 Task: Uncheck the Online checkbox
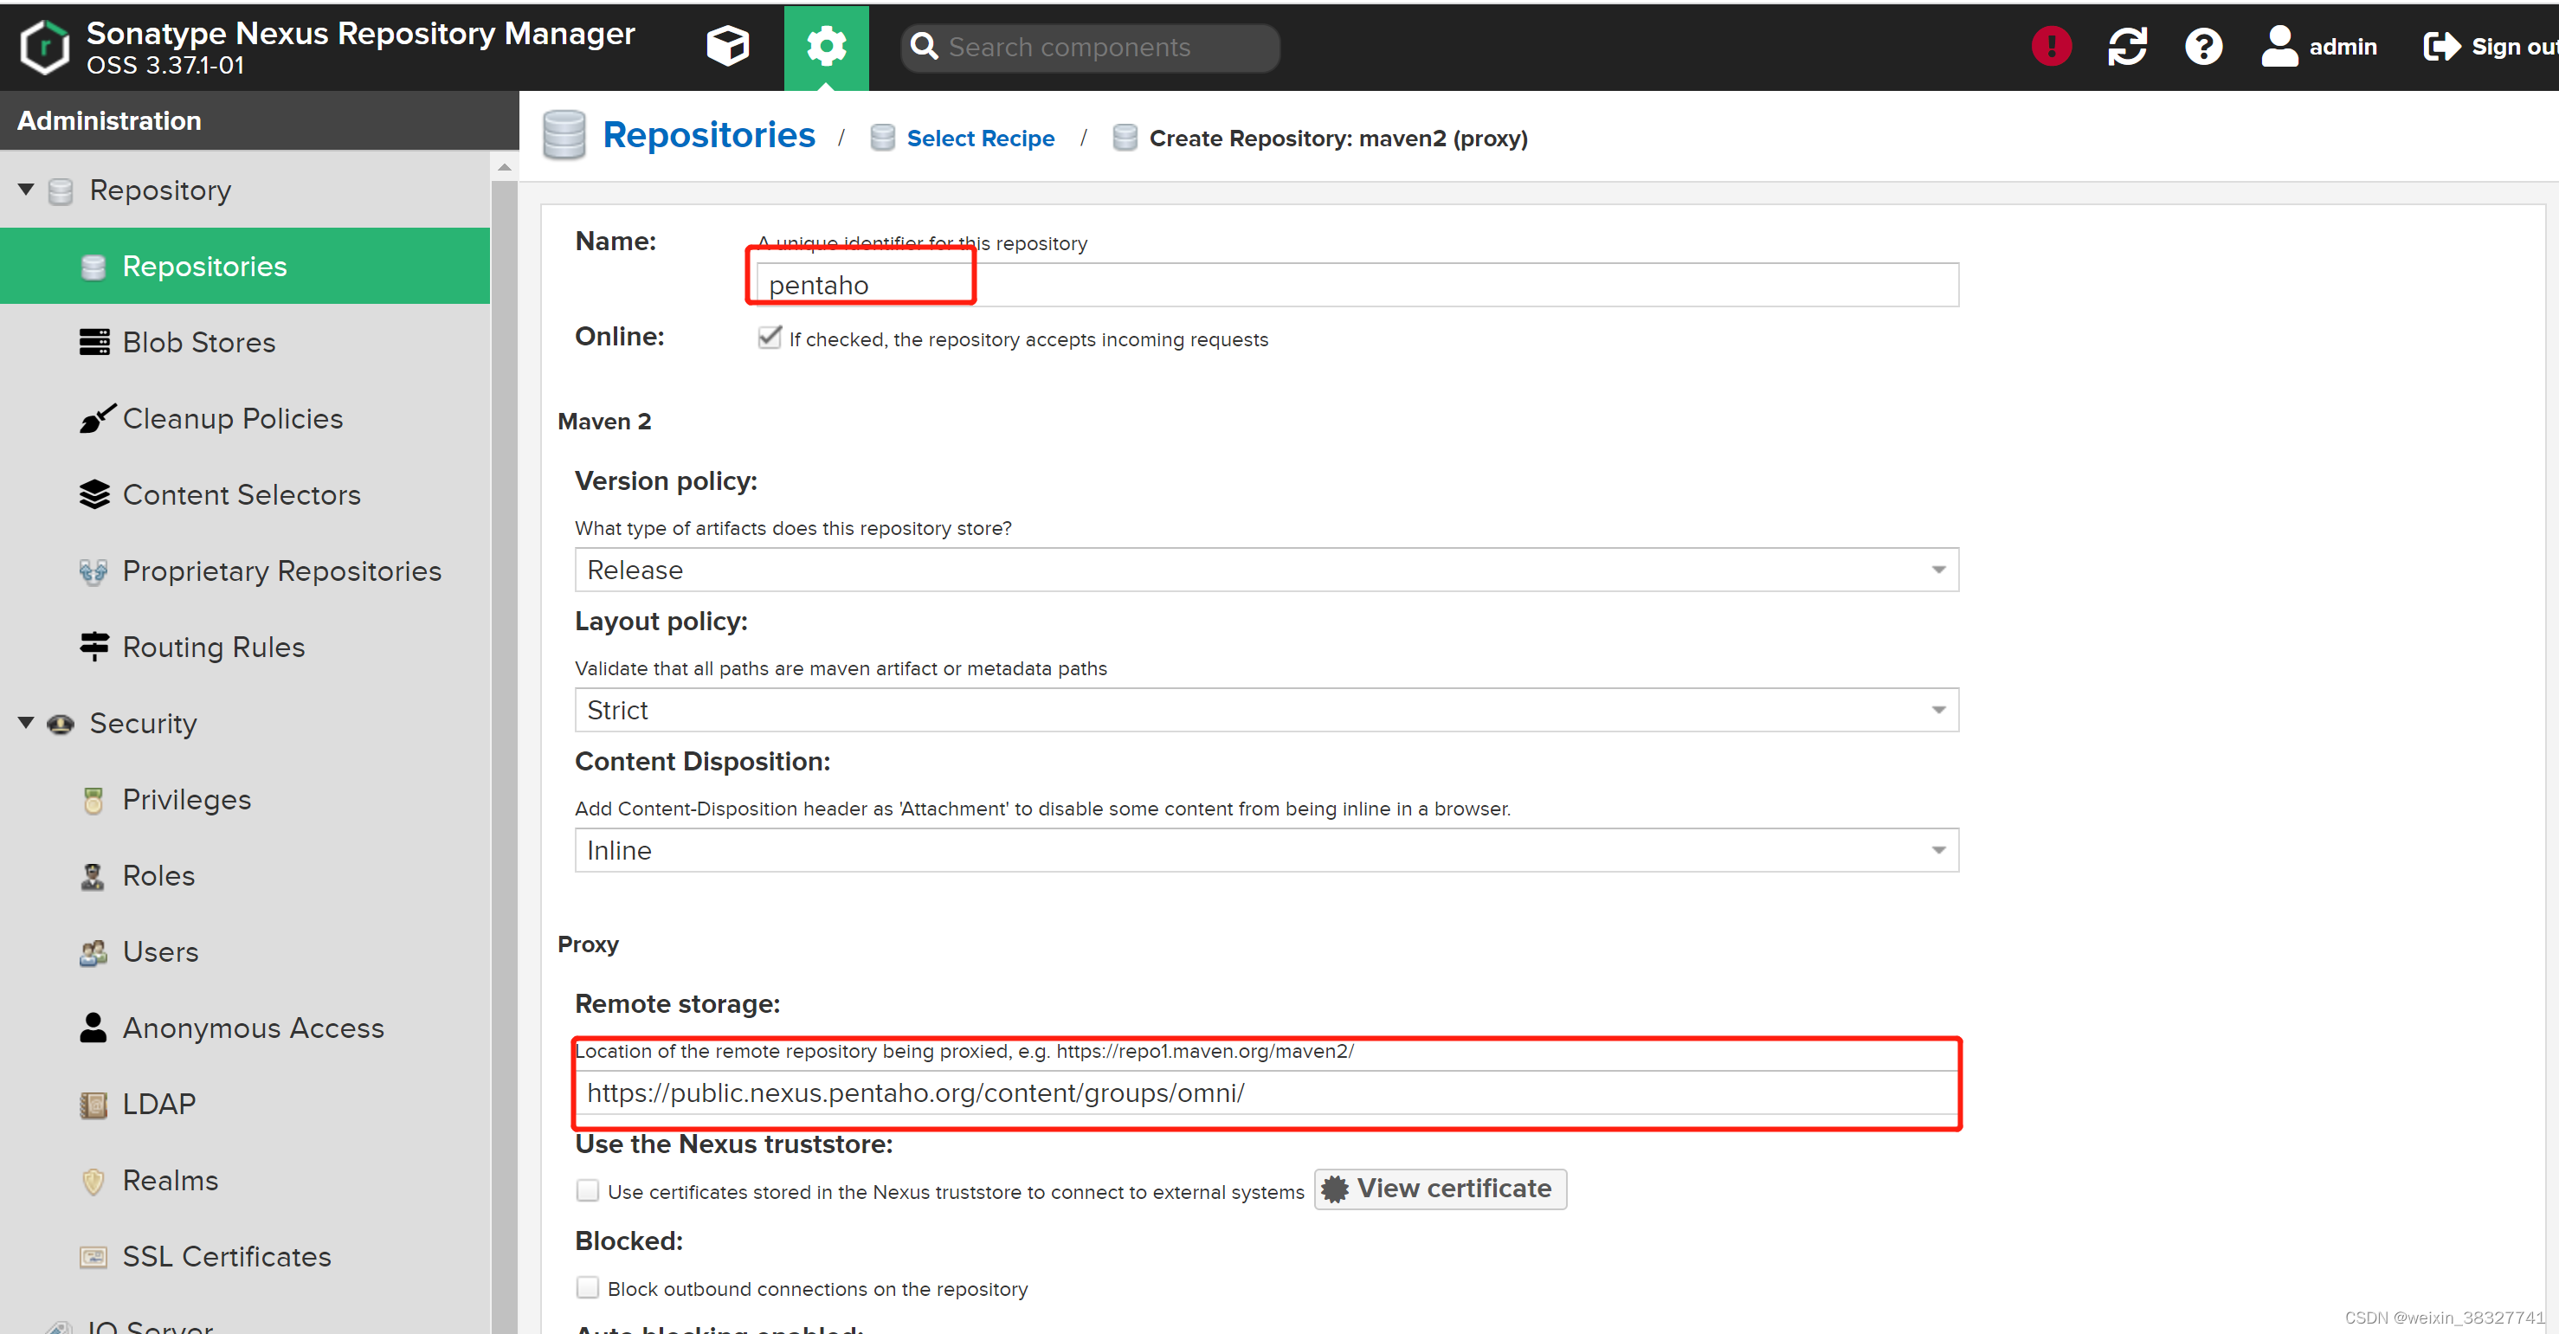coord(770,338)
